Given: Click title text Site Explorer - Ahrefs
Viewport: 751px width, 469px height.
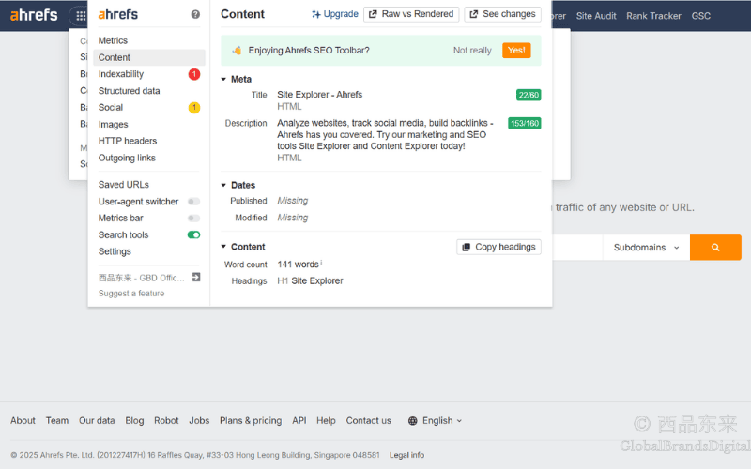Looking at the screenshot, I should pyautogui.click(x=319, y=95).
